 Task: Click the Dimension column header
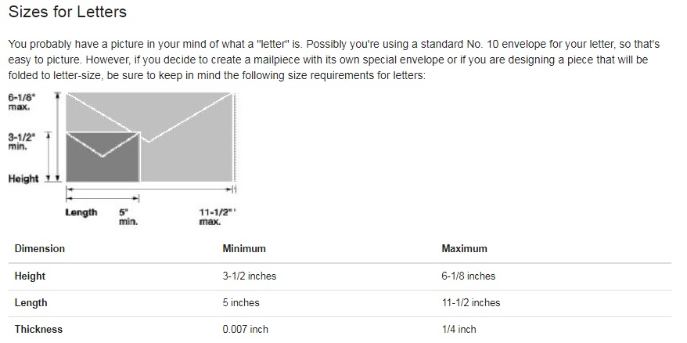coord(40,248)
